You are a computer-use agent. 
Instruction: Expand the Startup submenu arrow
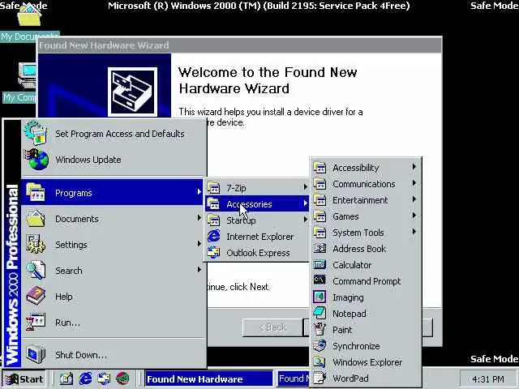(305, 220)
